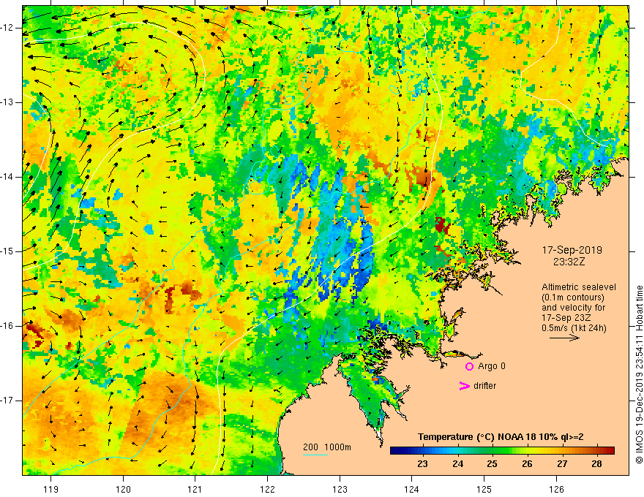644x497 pixels.
Task: Click the color bar tick value 23
Action: pyautogui.click(x=422, y=464)
